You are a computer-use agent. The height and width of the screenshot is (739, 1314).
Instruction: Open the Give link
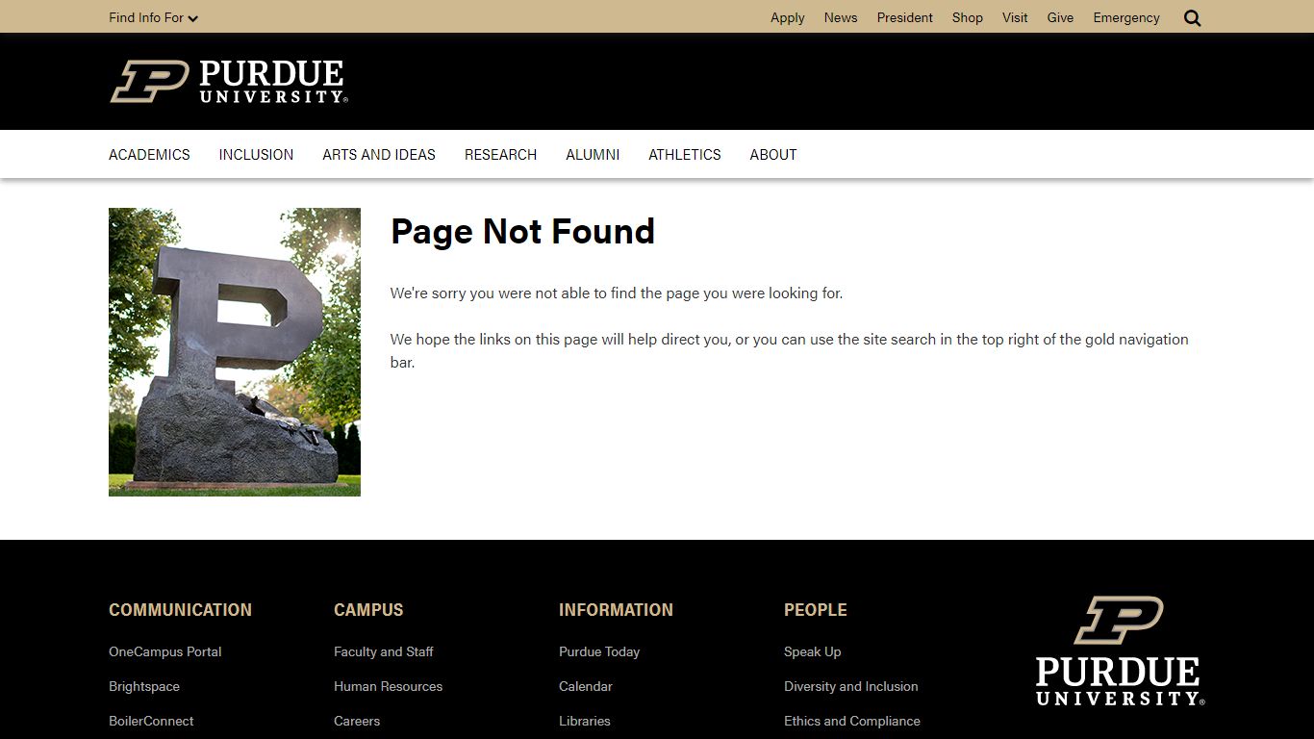click(x=1060, y=17)
